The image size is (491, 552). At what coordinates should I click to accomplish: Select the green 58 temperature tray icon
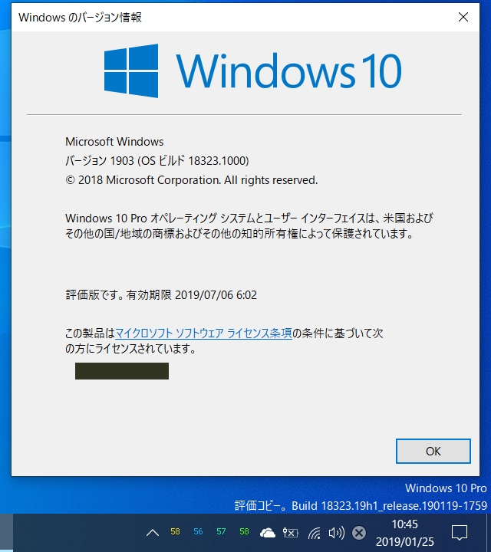tap(244, 531)
